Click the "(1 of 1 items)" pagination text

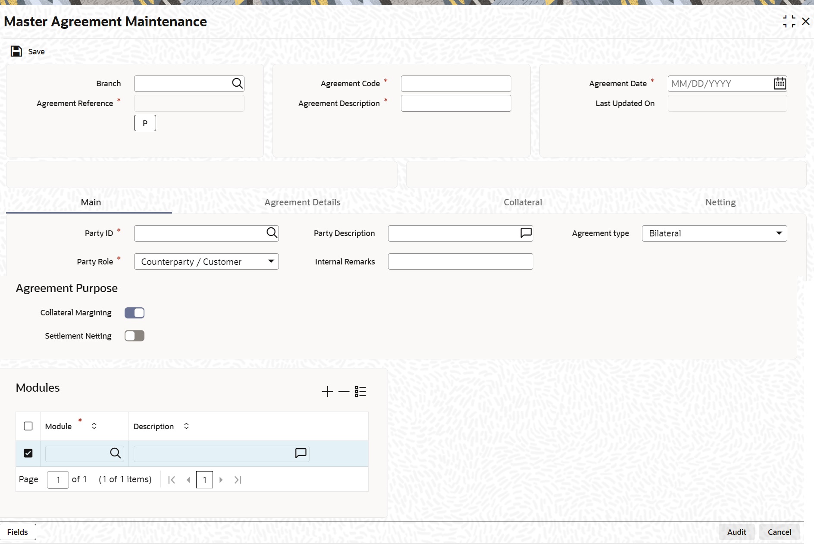(125, 479)
